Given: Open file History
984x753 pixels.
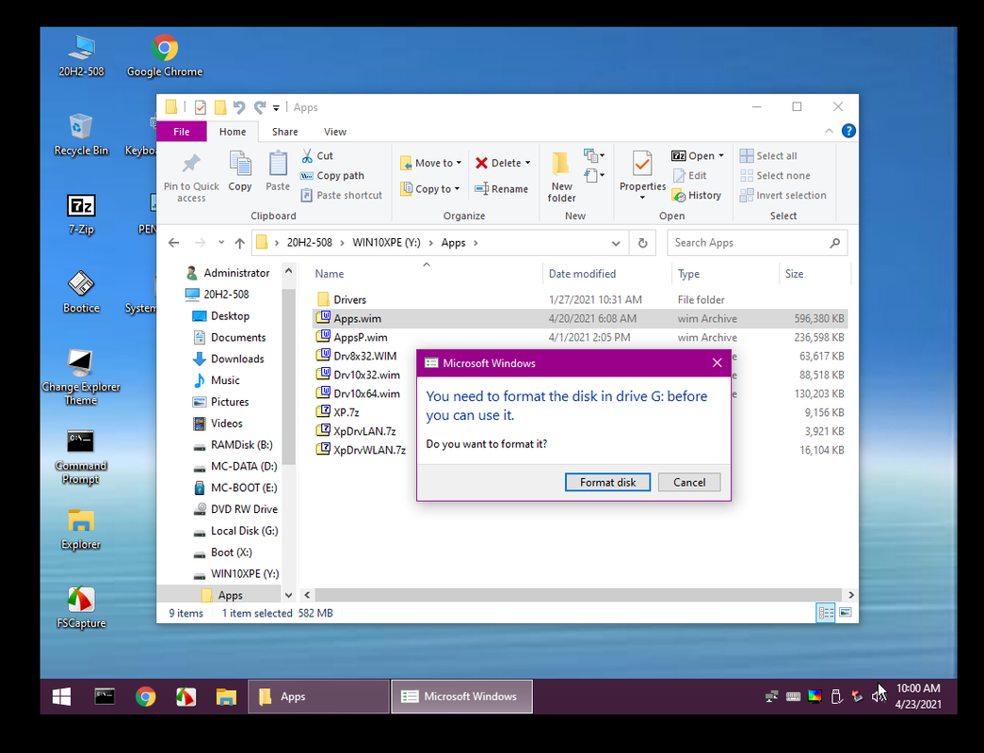Looking at the screenshot, I should tap(697, 195).
